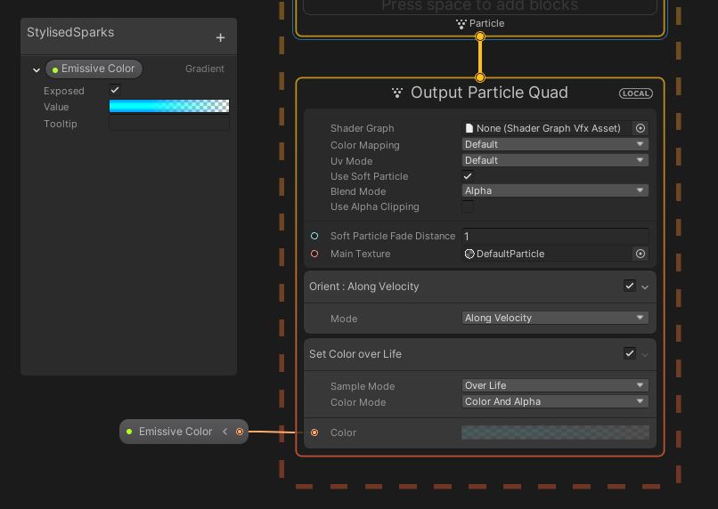
Task: Click the None Shader Graph Vfx Asset field
Action: point(547,128)
